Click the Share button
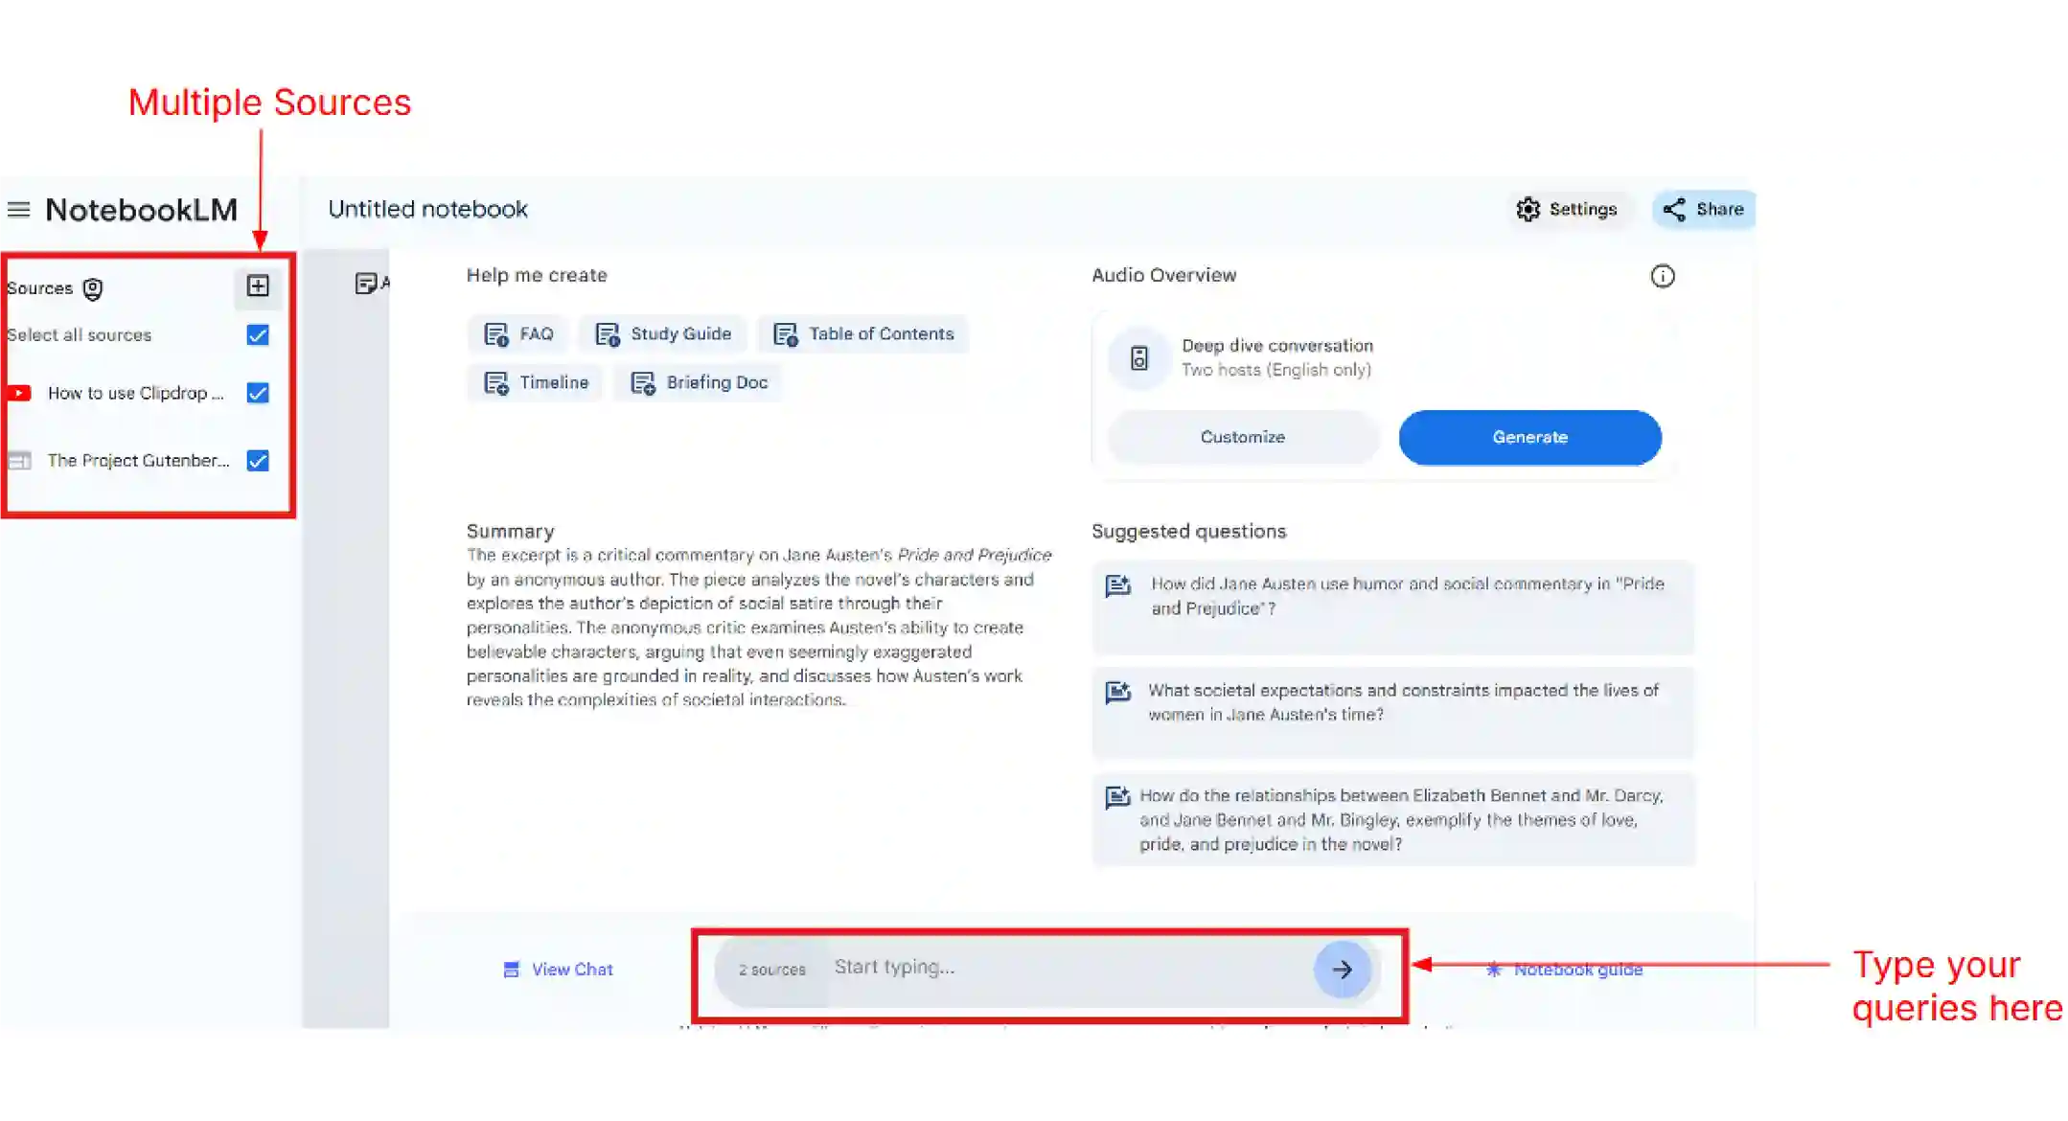2068x1121 pixels. 1704,210
